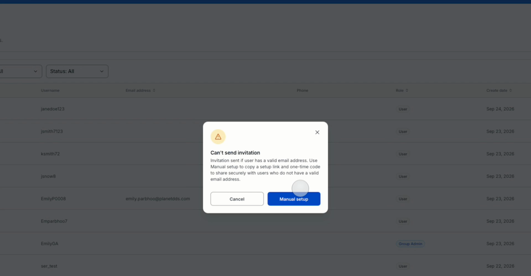
Task: Click the Phone column header
Action: pos(302,90)
